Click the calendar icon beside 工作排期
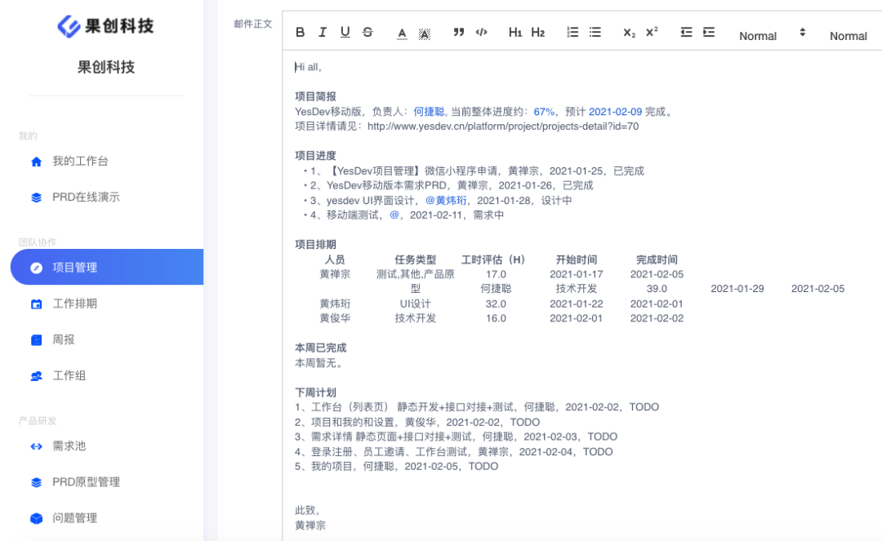Viewport: 882px width, 541px height. 36,304
